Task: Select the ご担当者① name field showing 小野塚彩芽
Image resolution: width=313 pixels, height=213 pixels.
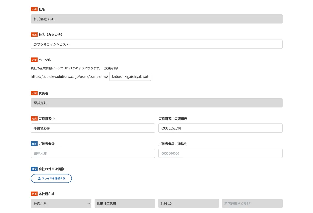Action: coord(93,128)
